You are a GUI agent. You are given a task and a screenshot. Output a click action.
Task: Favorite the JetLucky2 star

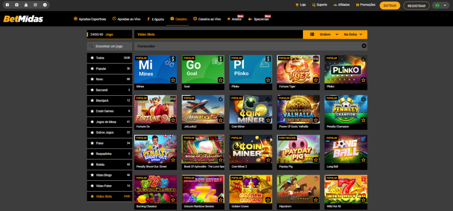[x=220, y=120]
